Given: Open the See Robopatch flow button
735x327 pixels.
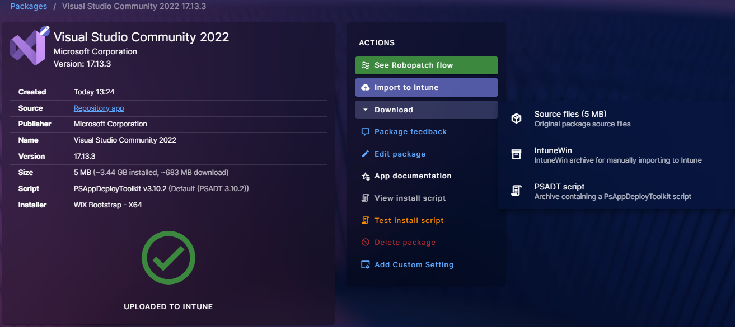Looking at the screenshot, I should pos(427,65).
